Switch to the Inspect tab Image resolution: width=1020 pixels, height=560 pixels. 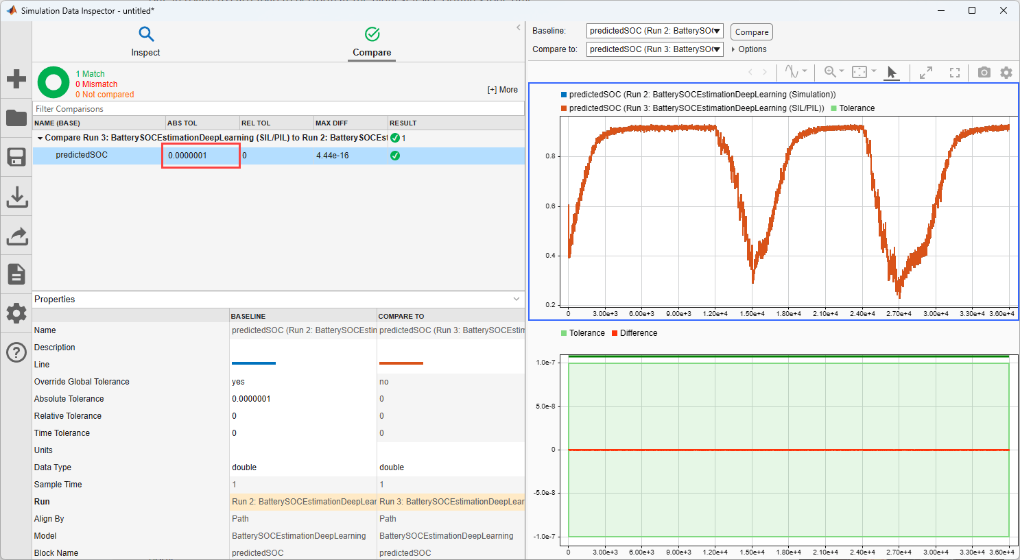tap(145, 41)
